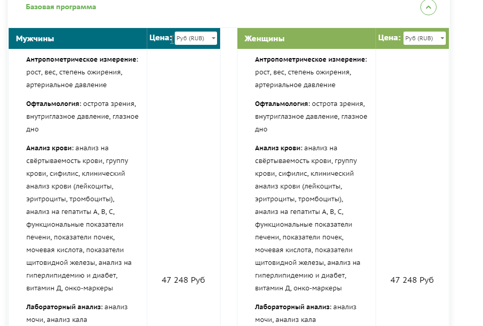Click the dropdown arrow of women's Руб (RUB) selector
The image size is (483, 326).
click(x=442, y=38)
